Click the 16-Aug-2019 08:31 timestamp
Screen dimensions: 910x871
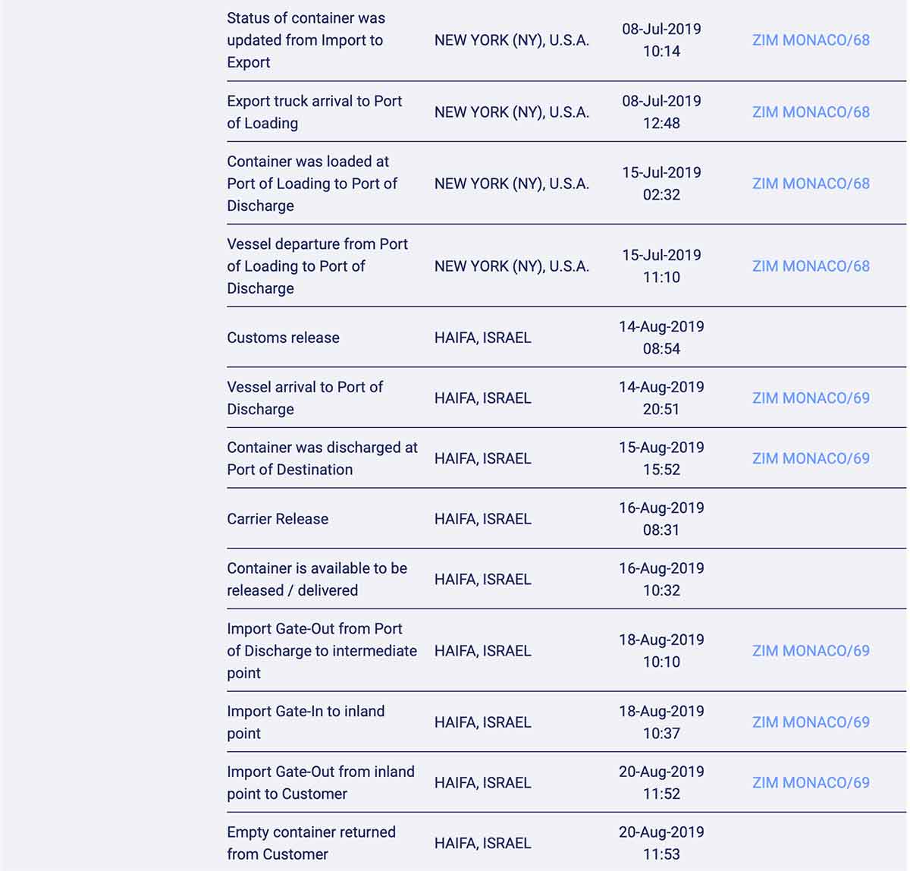[661, 519]
